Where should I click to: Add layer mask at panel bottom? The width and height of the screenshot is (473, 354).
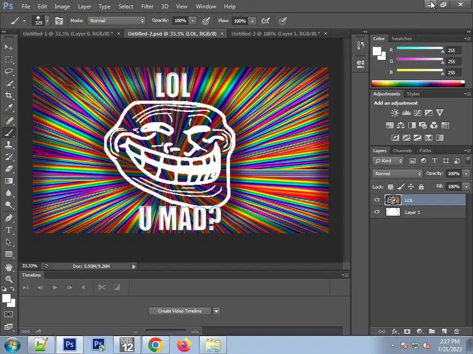pyautogui.click(x=407, y=331)
